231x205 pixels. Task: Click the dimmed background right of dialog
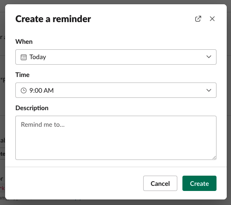pos(229,103)
